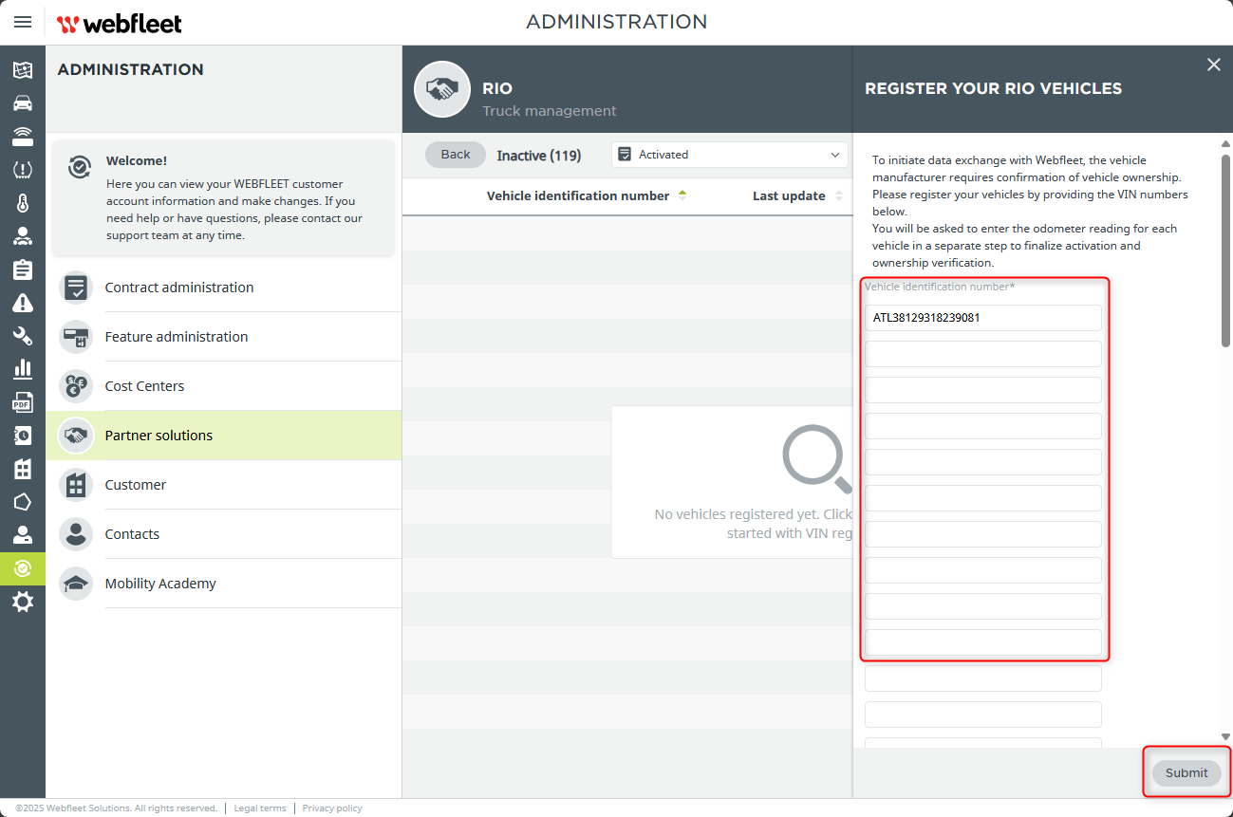
Task: Open the polygon areas icon
Action: (23, 502)
